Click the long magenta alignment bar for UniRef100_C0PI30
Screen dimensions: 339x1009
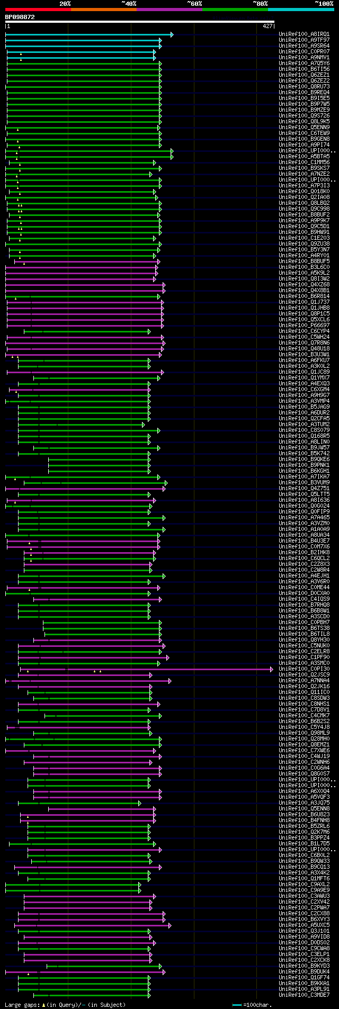tap(147, 669)
